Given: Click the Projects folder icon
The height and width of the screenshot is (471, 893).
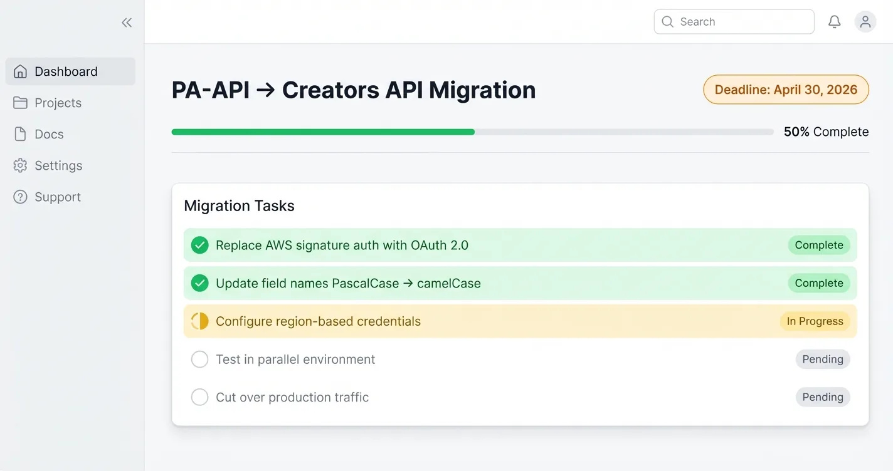Looking at the screenshot, I should (x=19, y=102).
